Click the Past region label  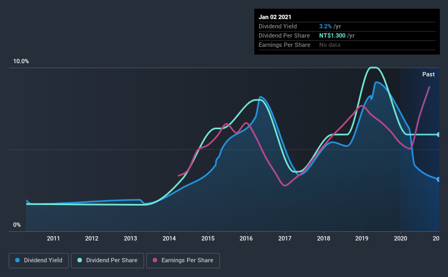coord(428,74)
